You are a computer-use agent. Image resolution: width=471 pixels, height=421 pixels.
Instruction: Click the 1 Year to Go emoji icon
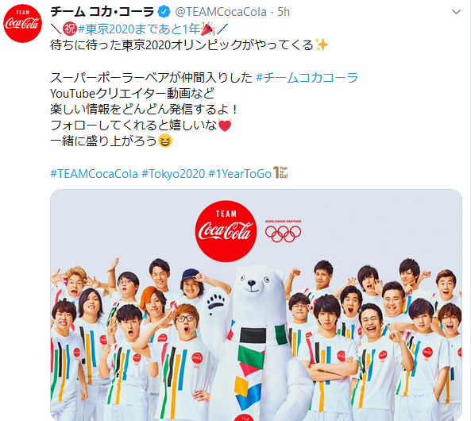(x=280, y=173)
